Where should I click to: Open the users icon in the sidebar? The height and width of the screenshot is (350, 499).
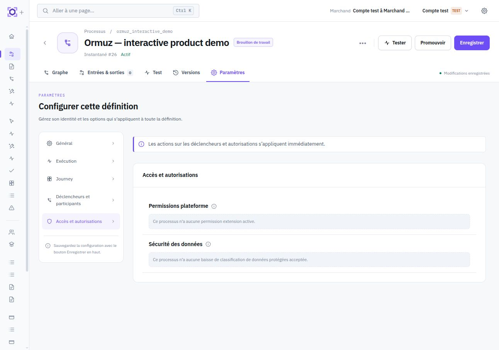(12, 232)
